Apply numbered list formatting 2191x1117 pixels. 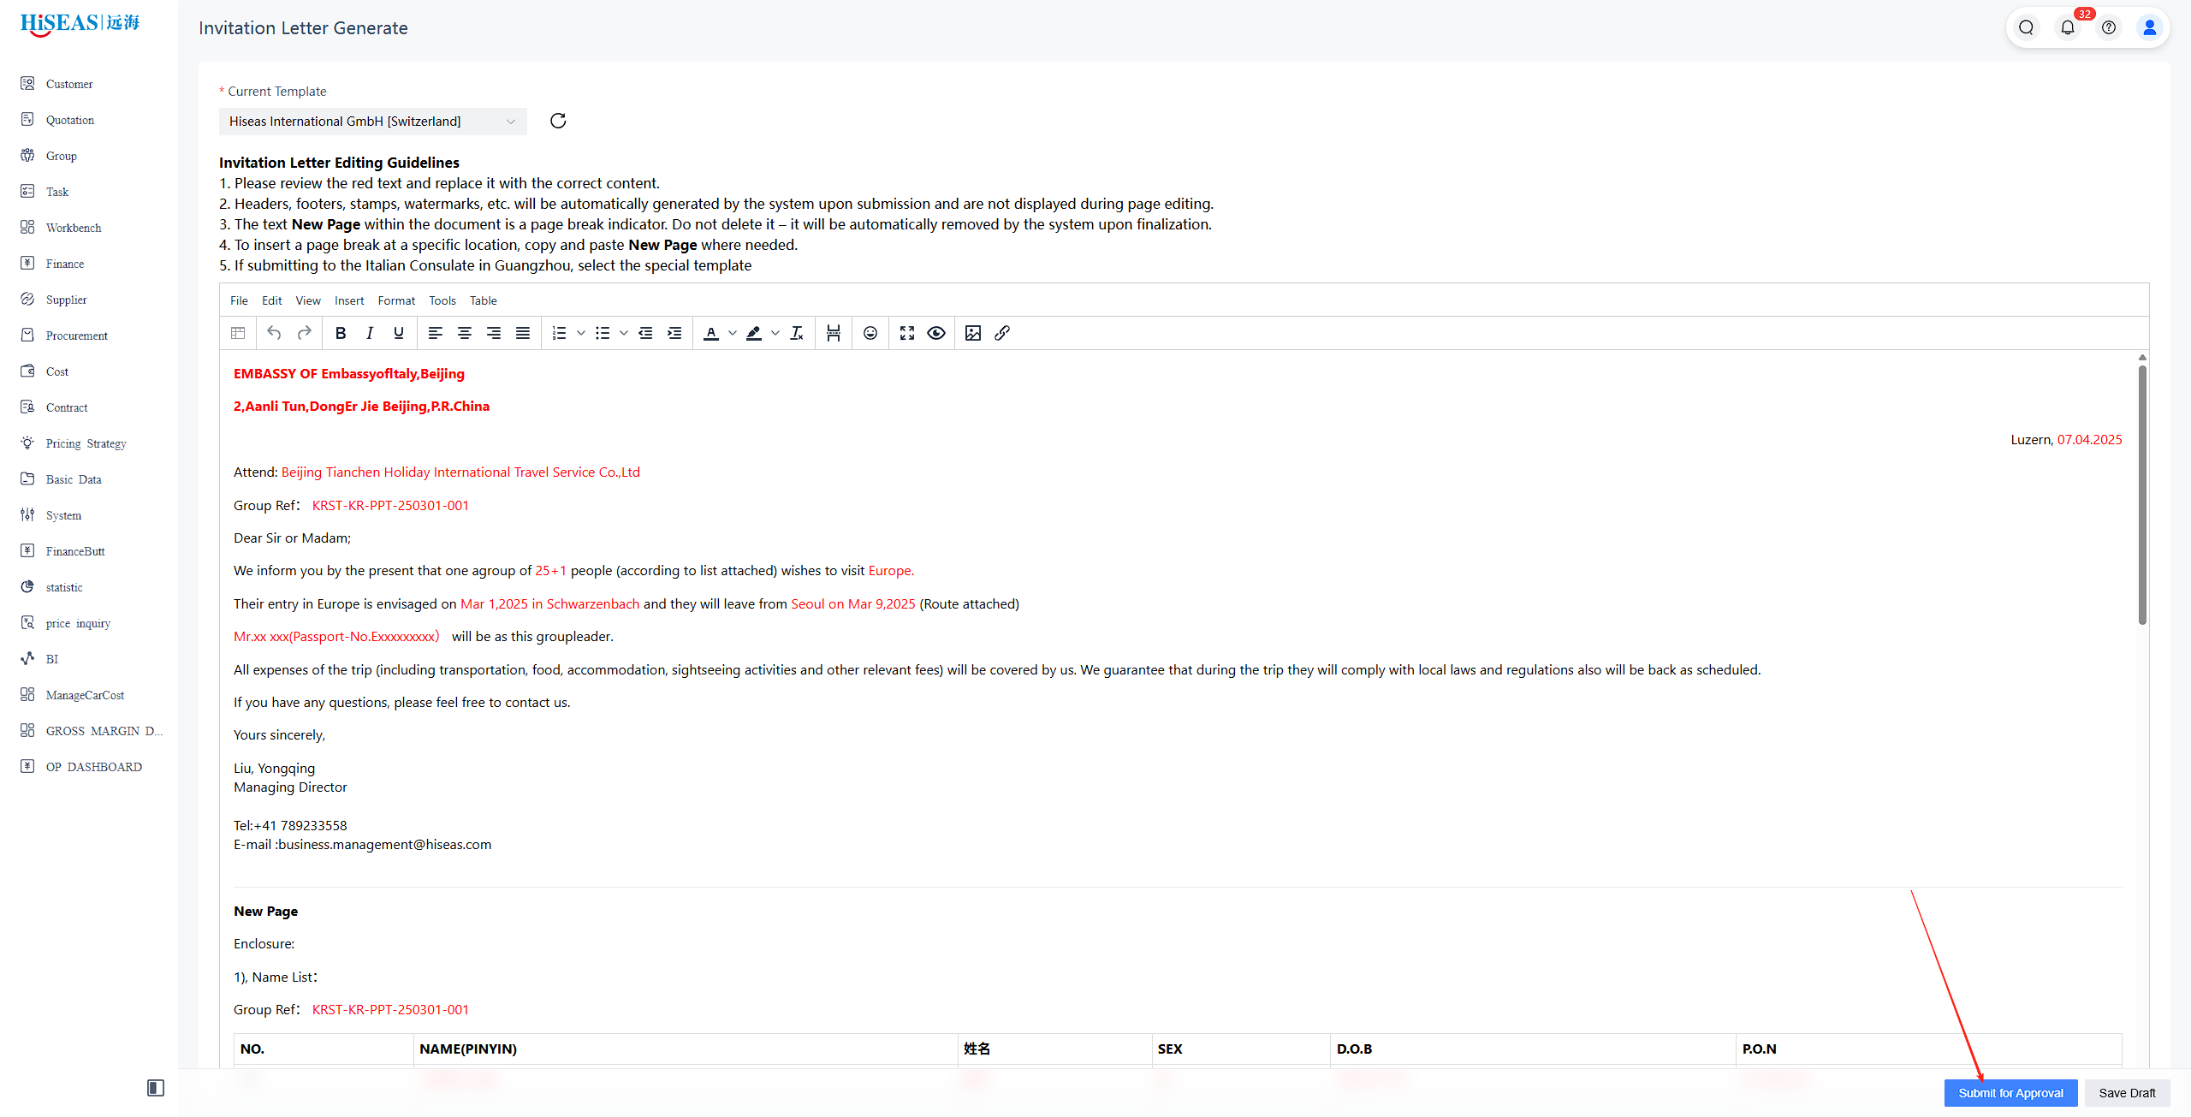[560, 333]
